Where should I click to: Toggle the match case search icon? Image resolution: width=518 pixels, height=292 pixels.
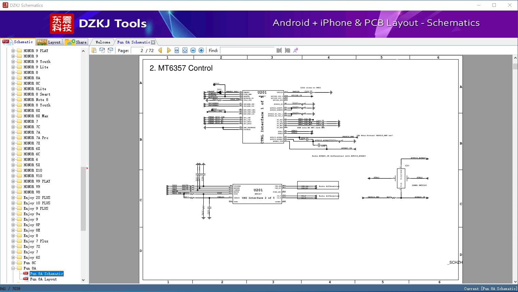[296, 50]
